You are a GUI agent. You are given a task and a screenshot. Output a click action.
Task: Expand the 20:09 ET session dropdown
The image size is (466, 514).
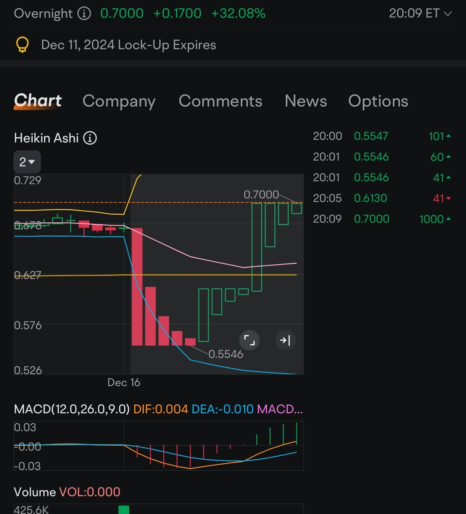420,14
